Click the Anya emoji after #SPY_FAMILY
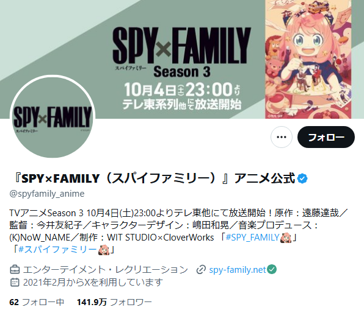 pyautogui.click(x=286, y=238)
